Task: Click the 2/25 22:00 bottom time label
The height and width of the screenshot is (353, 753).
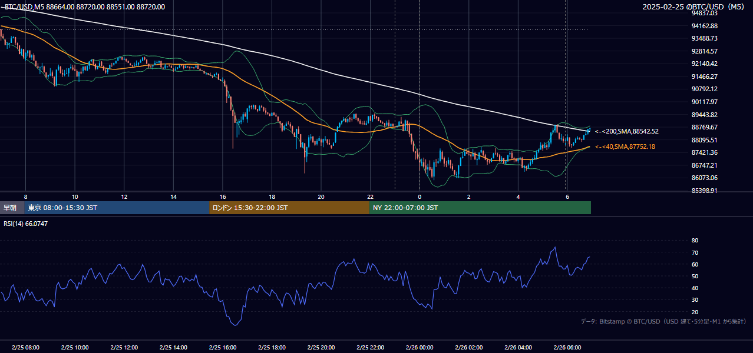Action: pos(370,348)
